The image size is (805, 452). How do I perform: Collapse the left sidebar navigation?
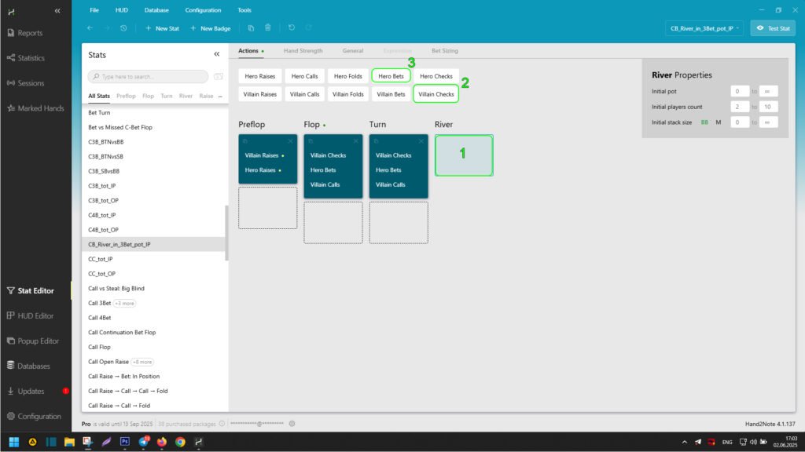[57, 11]
